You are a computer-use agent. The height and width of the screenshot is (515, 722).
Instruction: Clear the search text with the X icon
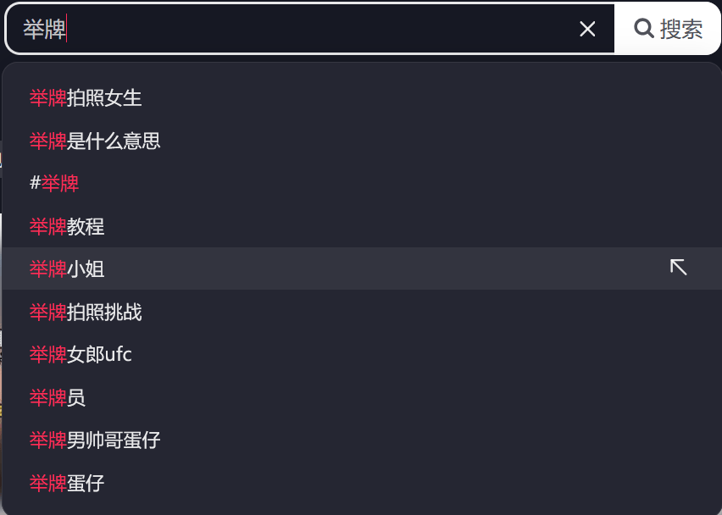(x=587, y=30)
